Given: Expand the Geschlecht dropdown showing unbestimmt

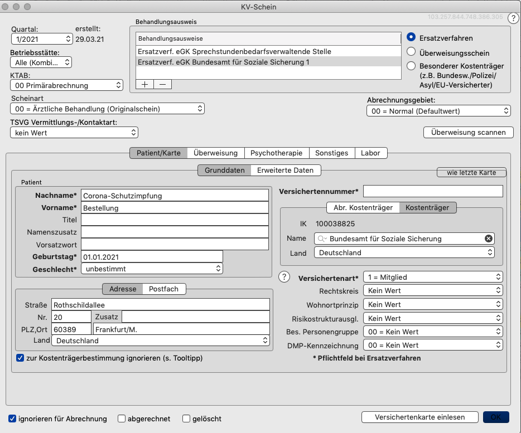Looking at the screenshot, I should point(152,269).
